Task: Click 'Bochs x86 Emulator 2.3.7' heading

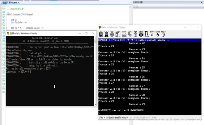Action: tap(46, 38)
